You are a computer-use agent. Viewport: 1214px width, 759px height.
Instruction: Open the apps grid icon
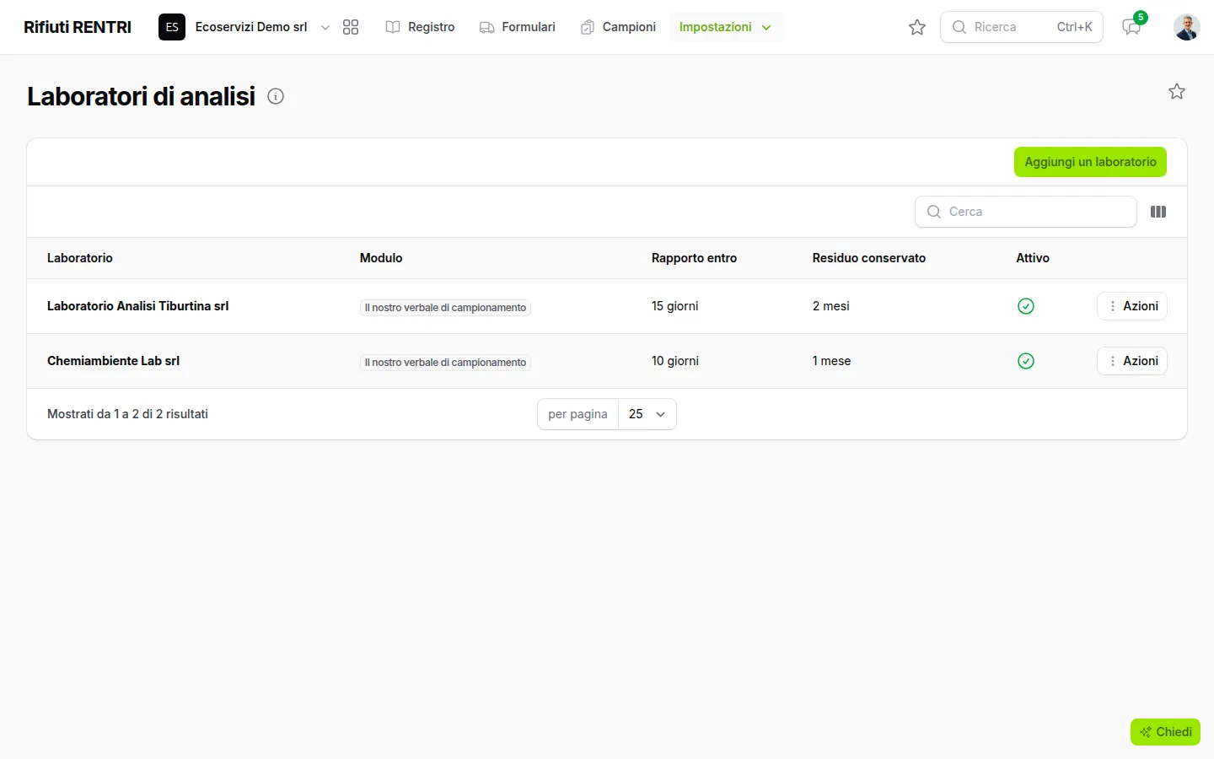click(351, 27)
